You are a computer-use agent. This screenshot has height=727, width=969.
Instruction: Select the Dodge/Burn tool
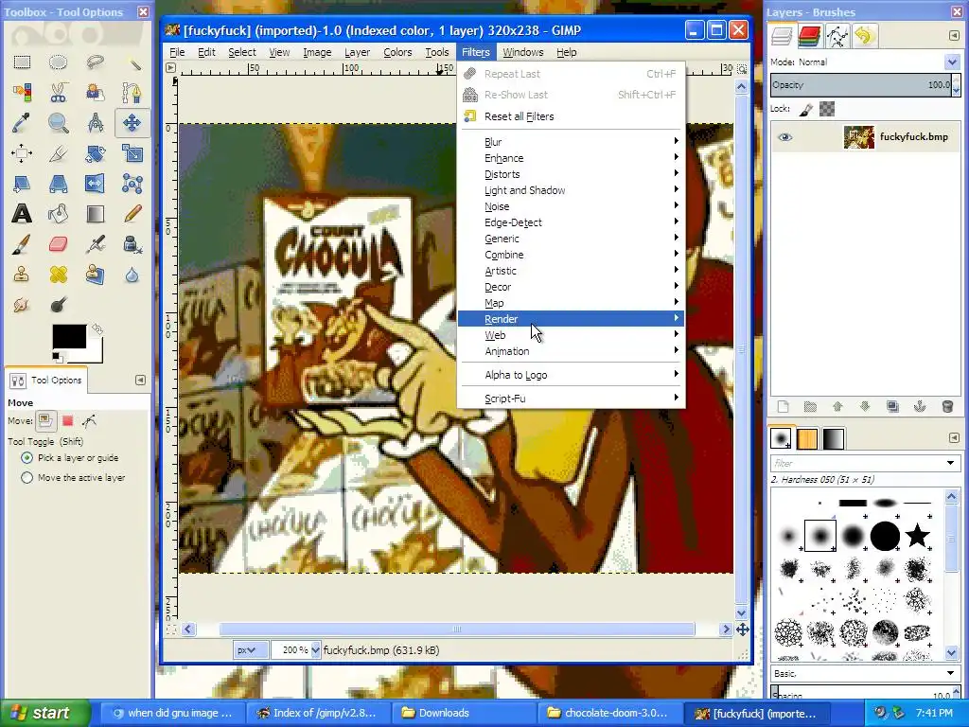(58, 305)
